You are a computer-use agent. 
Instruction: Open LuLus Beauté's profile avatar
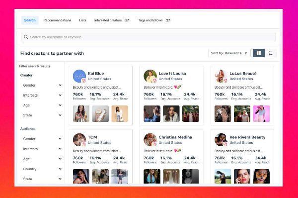point(221,76)
